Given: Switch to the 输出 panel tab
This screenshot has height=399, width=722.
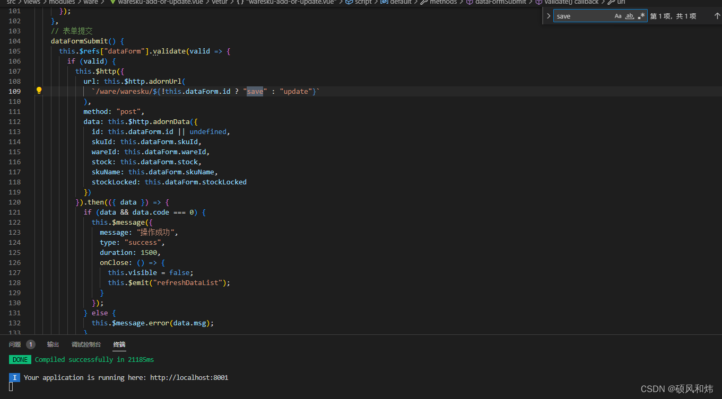Looking at the screenshot, I should (x=53, y=344).
